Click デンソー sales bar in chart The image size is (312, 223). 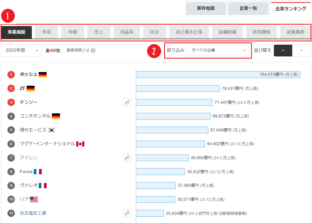(174, 102)
